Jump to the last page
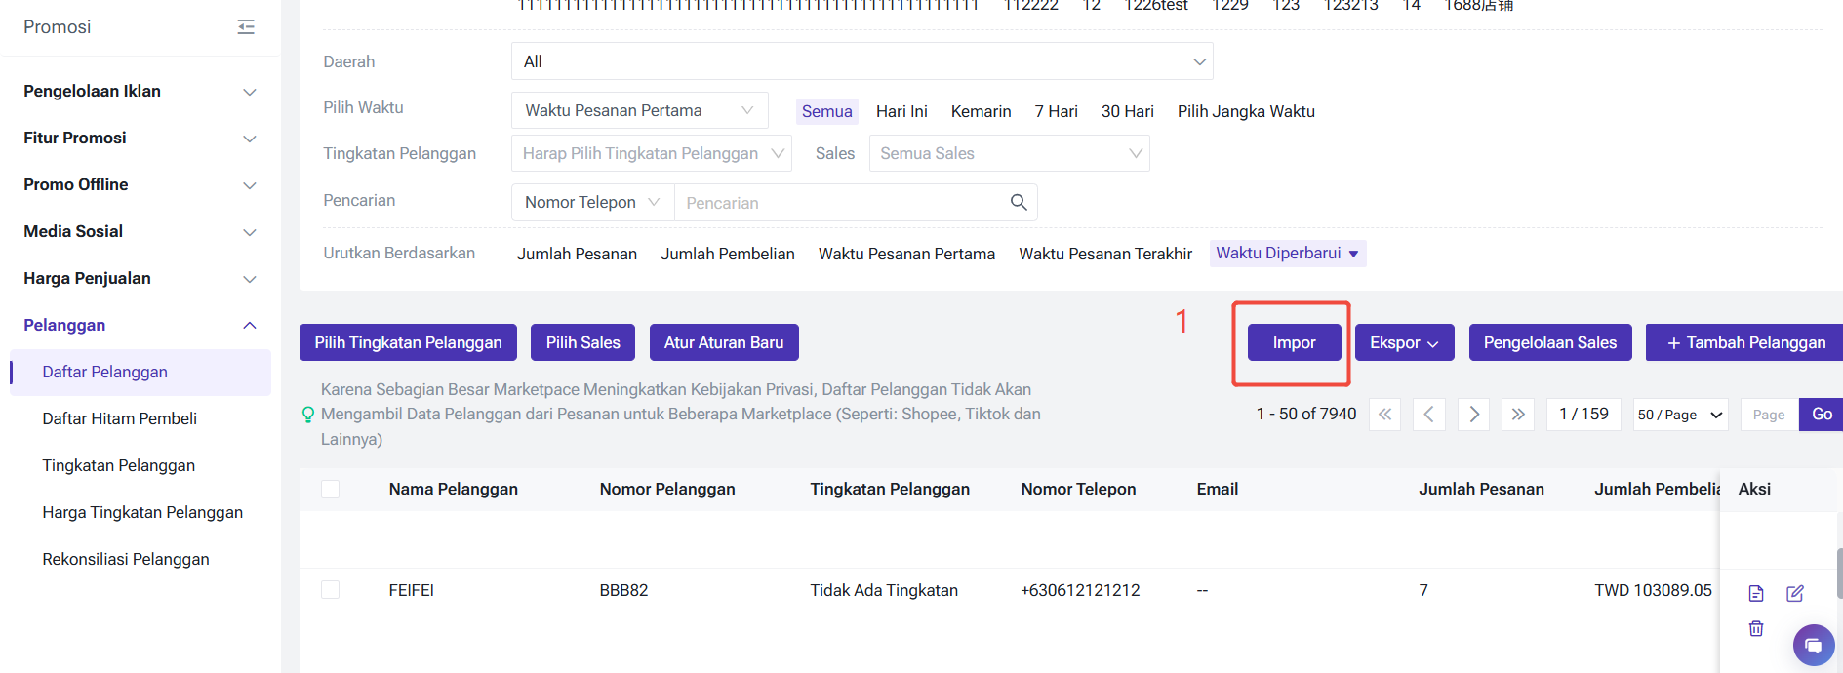 click(1517, 415)
